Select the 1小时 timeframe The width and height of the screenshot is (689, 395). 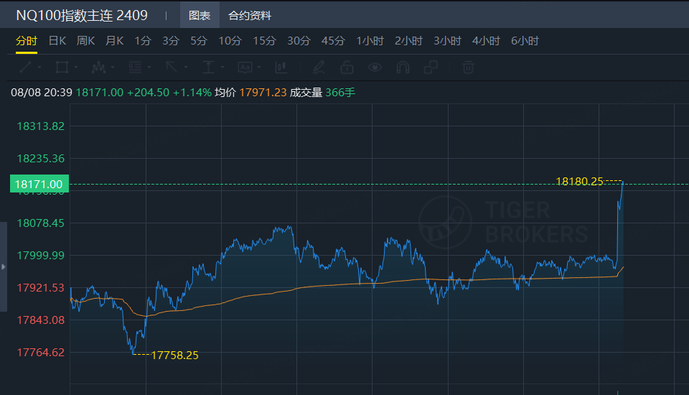tap(370, 41)
